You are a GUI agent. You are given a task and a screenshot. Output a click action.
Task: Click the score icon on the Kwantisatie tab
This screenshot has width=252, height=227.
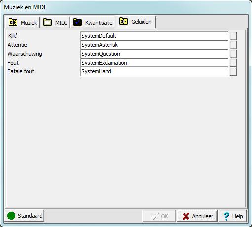pyautogui.click(x=77, y=22)
